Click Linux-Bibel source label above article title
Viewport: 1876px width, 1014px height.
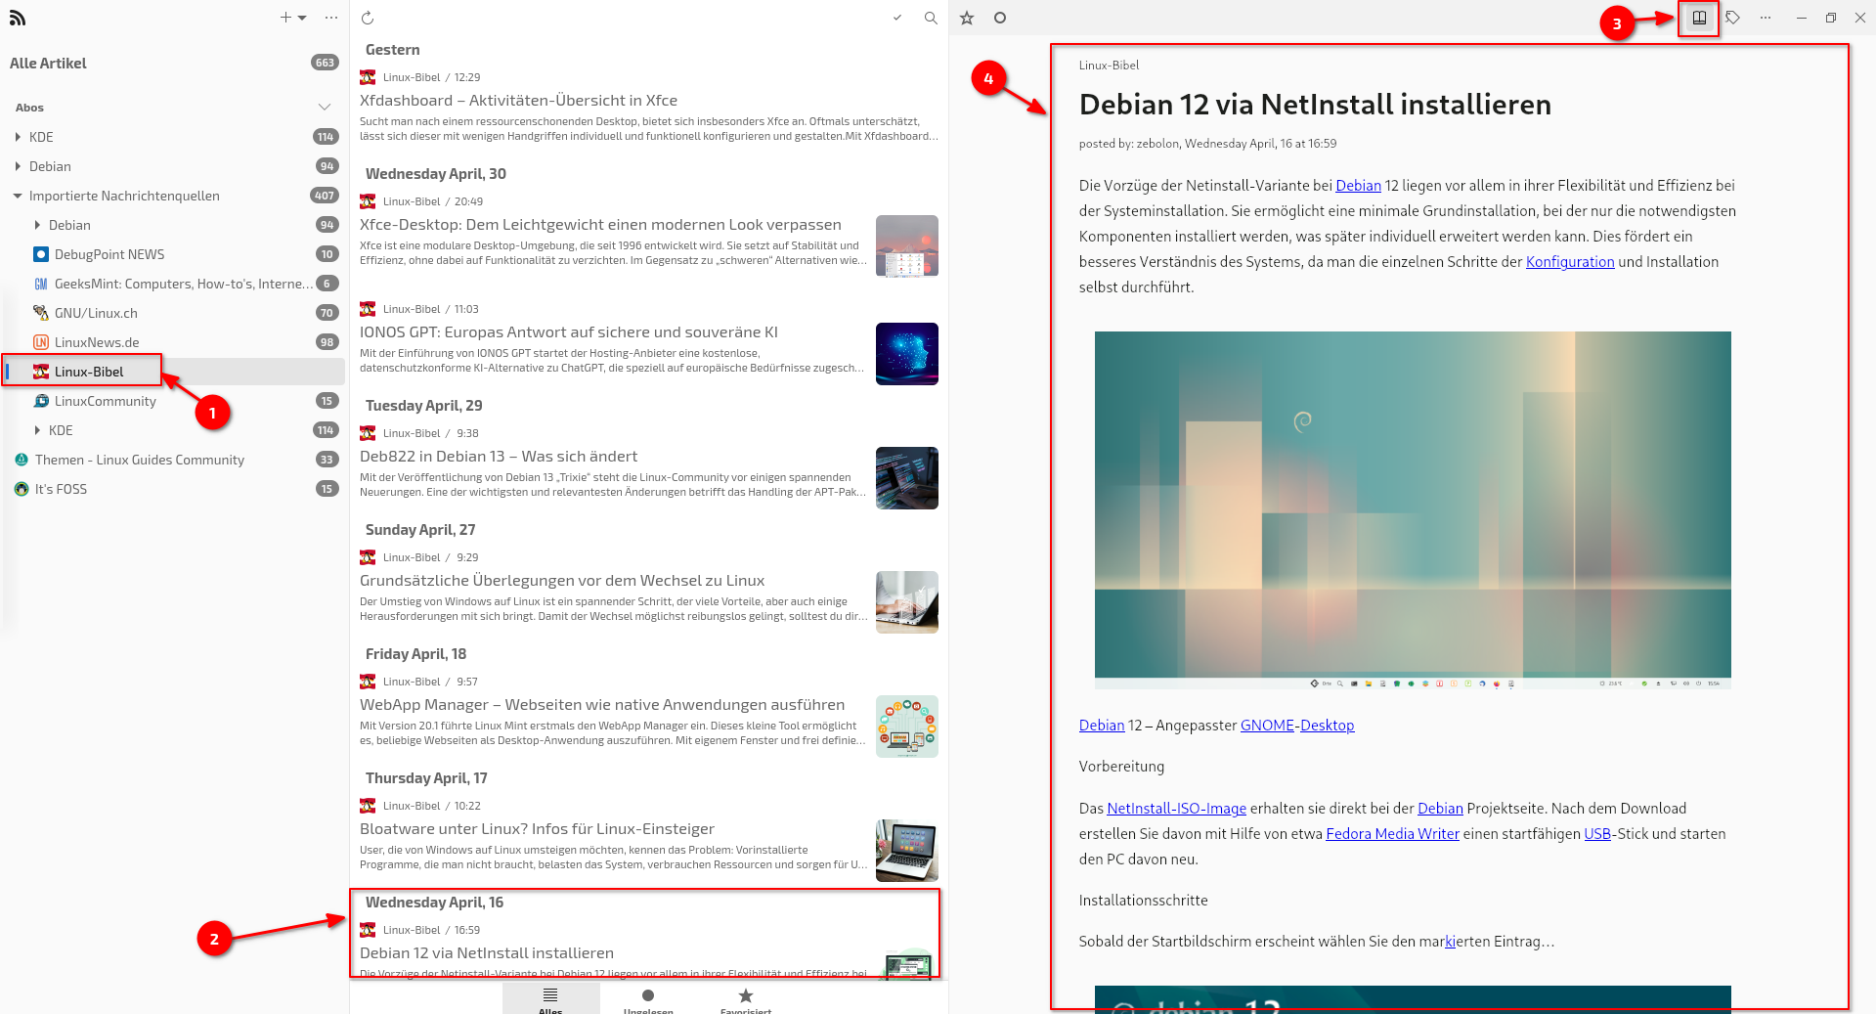click(1109, 66)
